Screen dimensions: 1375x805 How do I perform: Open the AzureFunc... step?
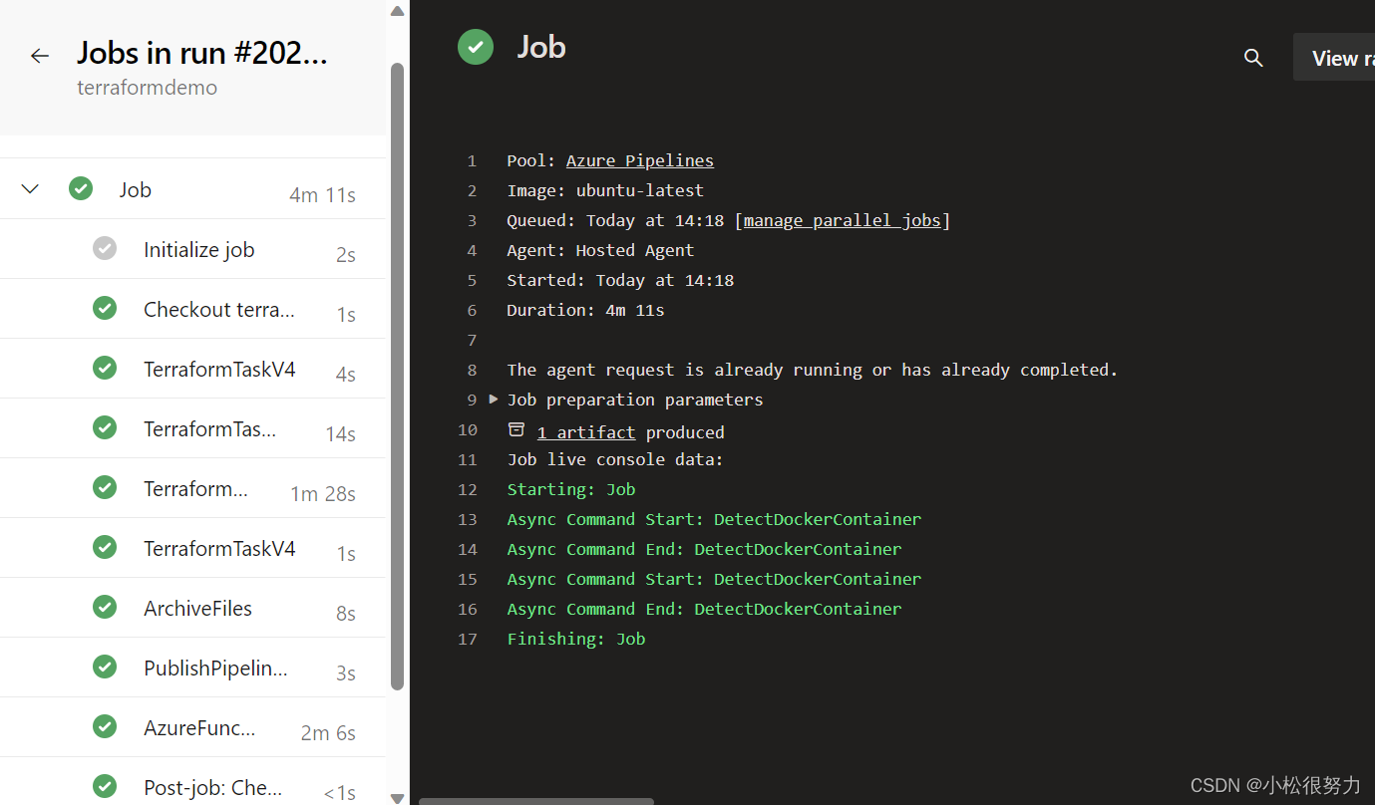tap(192, 727)
